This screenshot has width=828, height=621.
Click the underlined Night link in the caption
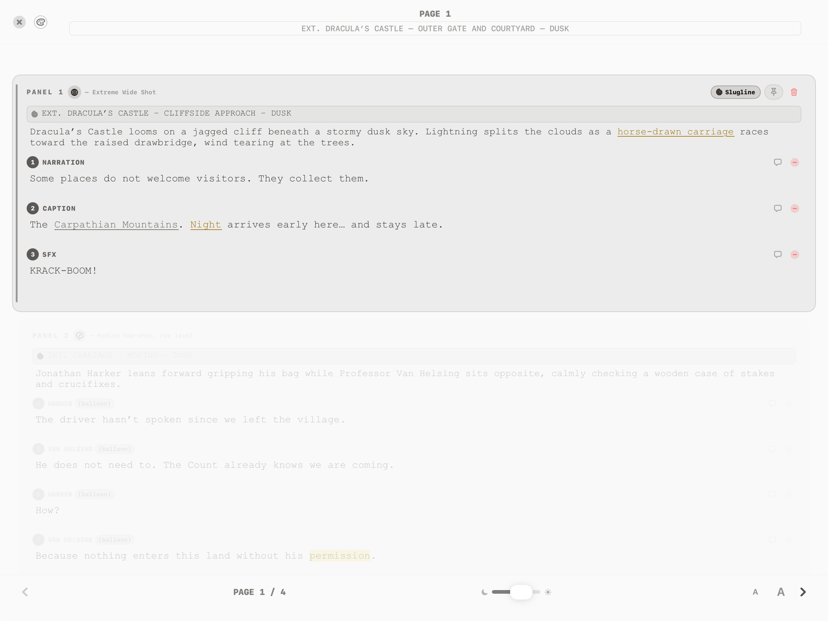click(x=206, y=225)
